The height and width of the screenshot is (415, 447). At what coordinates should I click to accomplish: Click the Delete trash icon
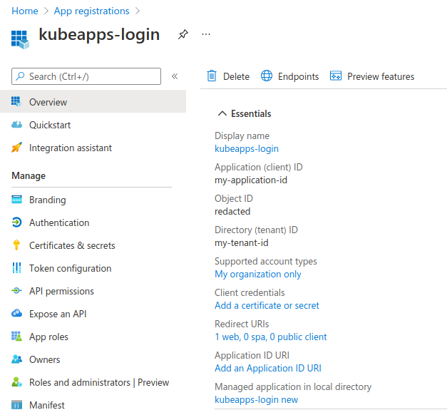[x=212, y=76]
